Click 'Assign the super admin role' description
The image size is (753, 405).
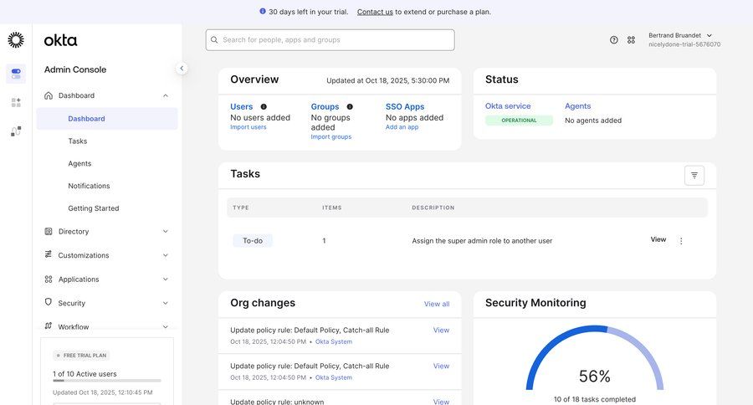click(482, 241)
